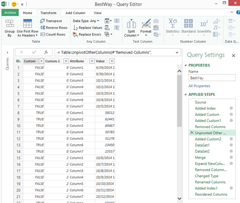Open Attribute column filter dropdown

click(x=92, y=61)
